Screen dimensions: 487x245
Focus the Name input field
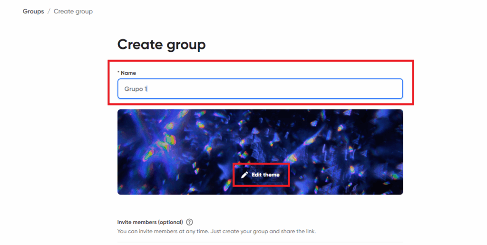tap(260, 89)
